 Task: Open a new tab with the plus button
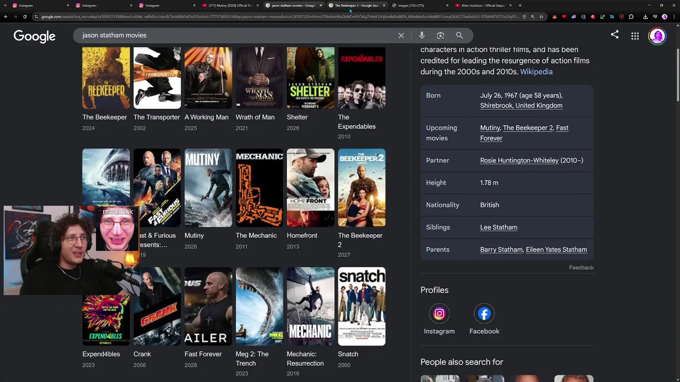(520, 5)
